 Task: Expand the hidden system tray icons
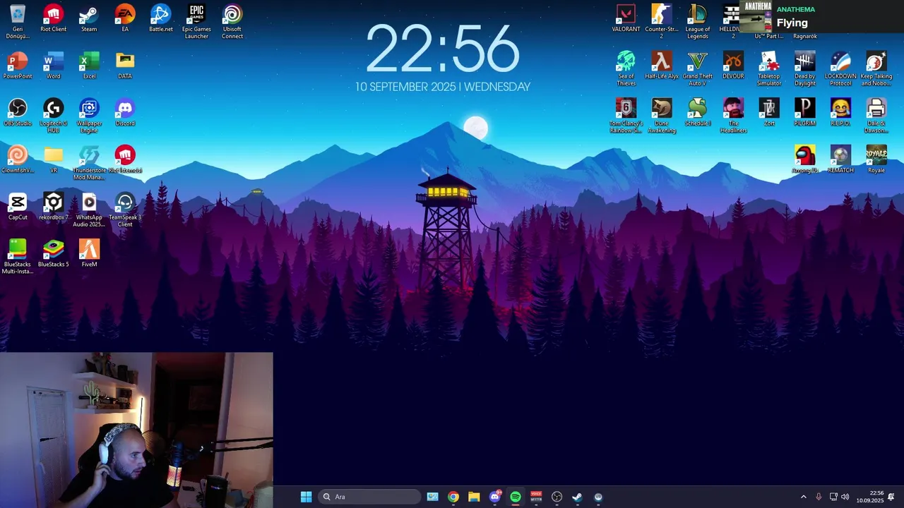click(x=803, y=497)
